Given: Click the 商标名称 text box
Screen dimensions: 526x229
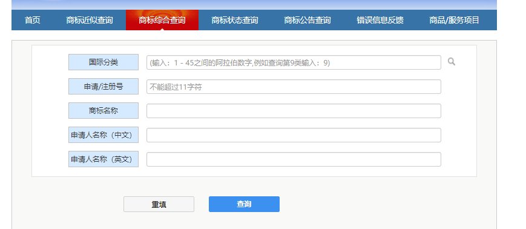Looking at the screenshot, I should coord(294,111).
